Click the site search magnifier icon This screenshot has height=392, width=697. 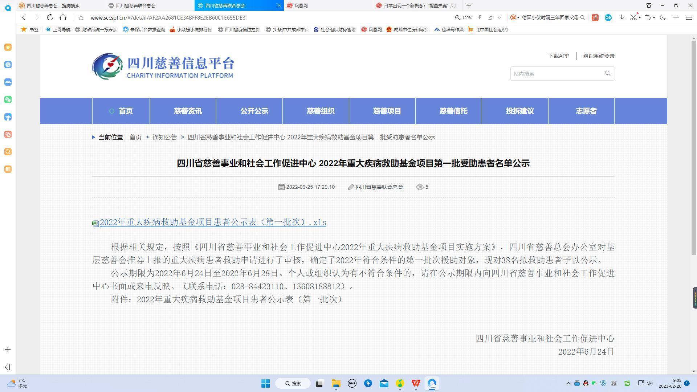click(607, 73)
